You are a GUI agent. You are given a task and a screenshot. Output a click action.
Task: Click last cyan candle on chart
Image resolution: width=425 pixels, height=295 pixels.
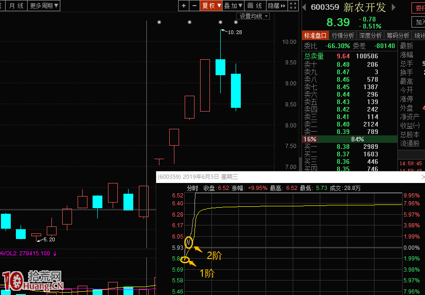[x=236, y=91]
